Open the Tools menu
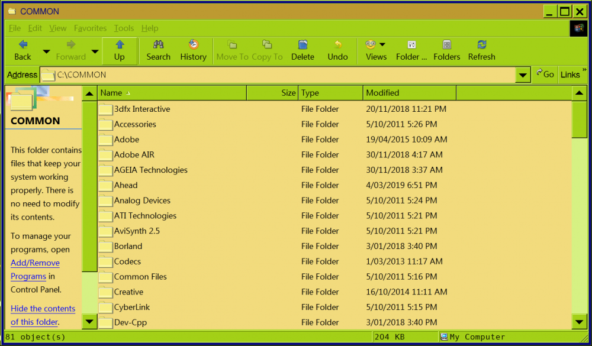This screenshot has width=592, height=346. (x=124, y=28)
